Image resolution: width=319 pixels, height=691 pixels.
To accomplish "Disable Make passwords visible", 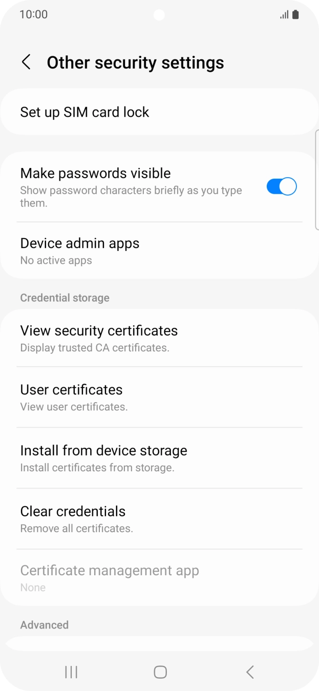I will point(281,186).
